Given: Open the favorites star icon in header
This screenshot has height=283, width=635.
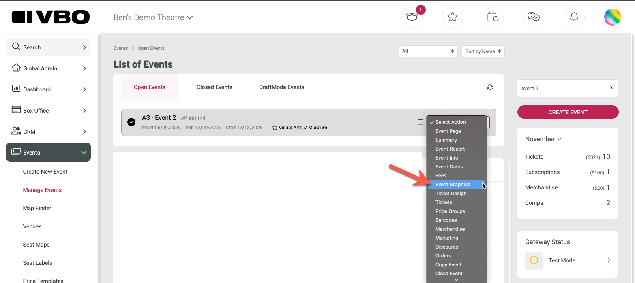Looking at the screenshot, I should pos(453,17).
